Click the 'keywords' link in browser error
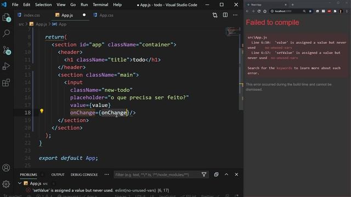The image size is (351, 197). 284,68
